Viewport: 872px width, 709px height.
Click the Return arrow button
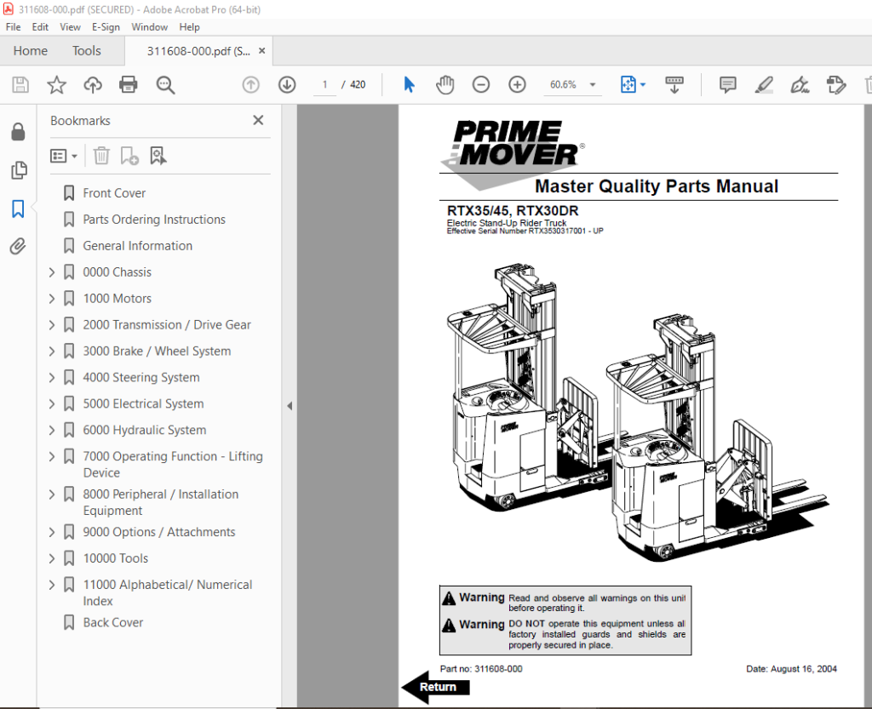[x=436, y=688]
